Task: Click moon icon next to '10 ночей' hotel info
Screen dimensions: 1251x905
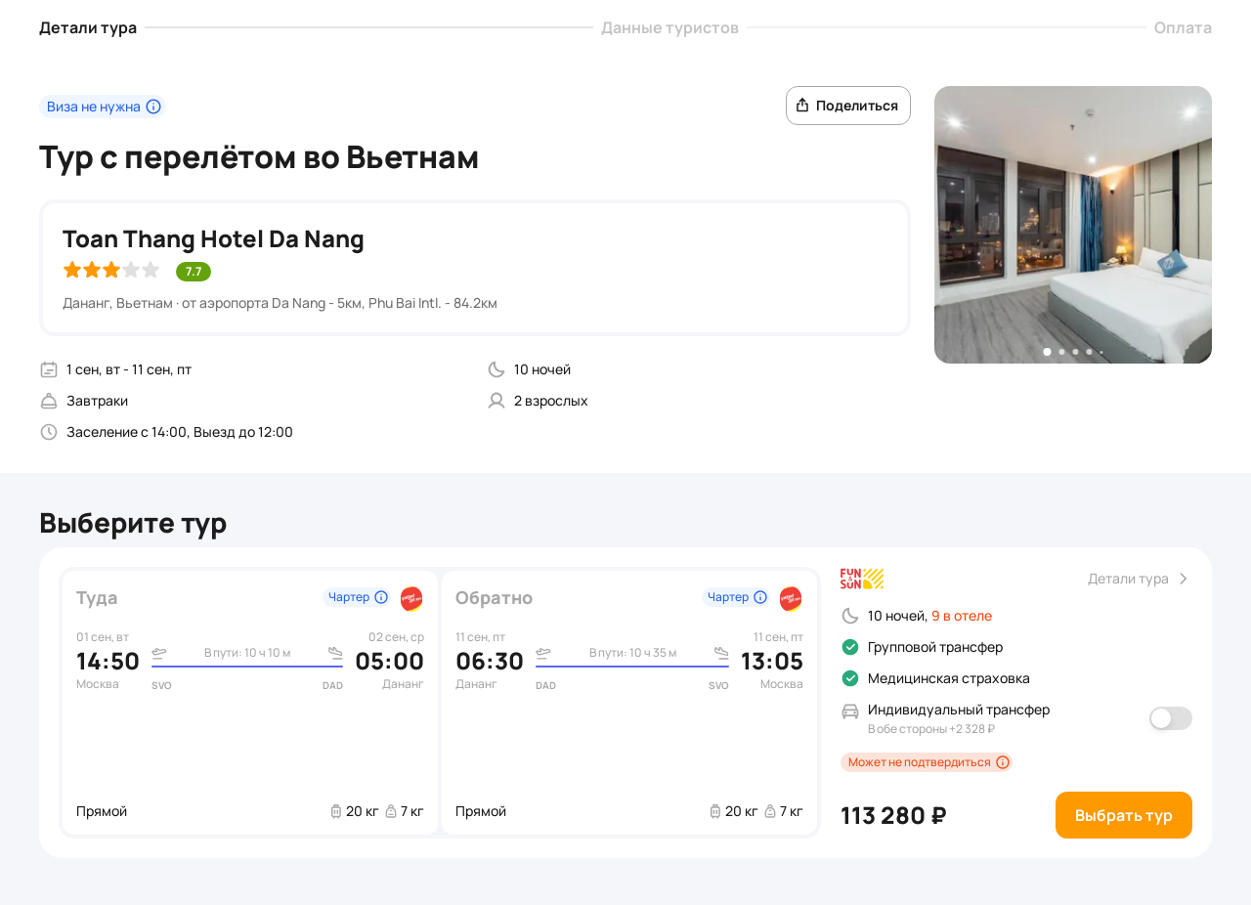Action: point(496,369)
